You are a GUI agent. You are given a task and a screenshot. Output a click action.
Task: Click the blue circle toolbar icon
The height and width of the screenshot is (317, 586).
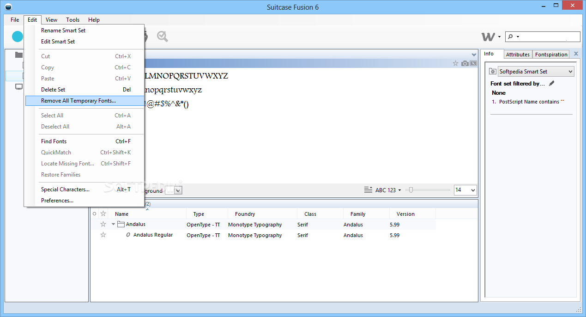click(18, 37)
